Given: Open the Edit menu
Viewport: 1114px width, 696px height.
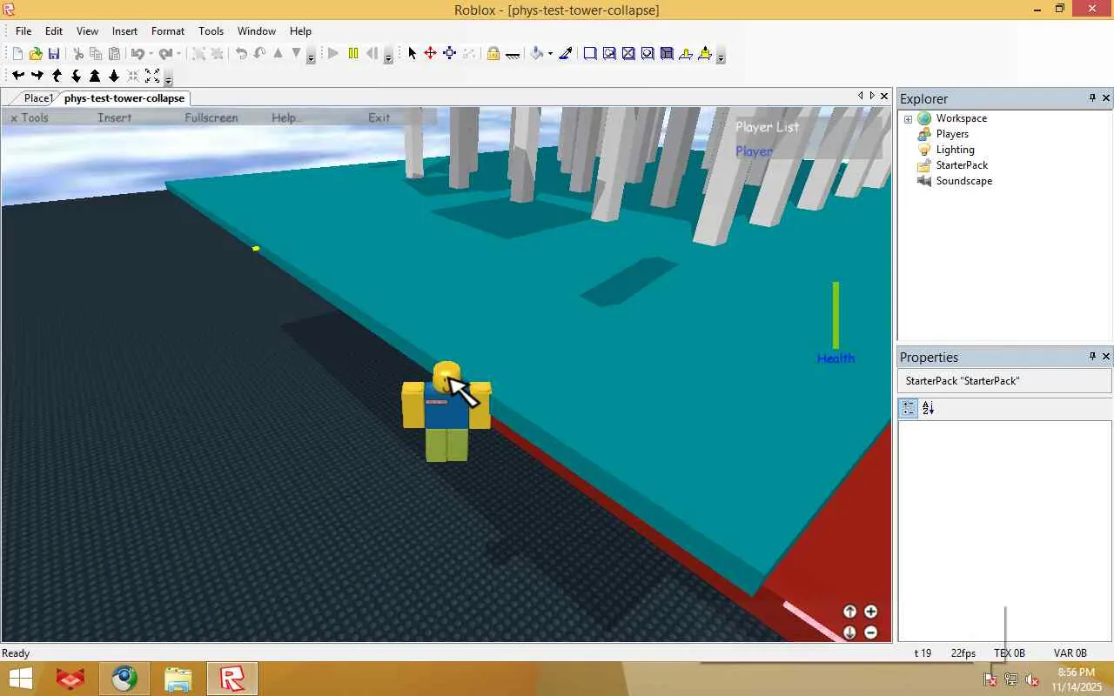Looking at the screenshot, I should pos(54,31).
